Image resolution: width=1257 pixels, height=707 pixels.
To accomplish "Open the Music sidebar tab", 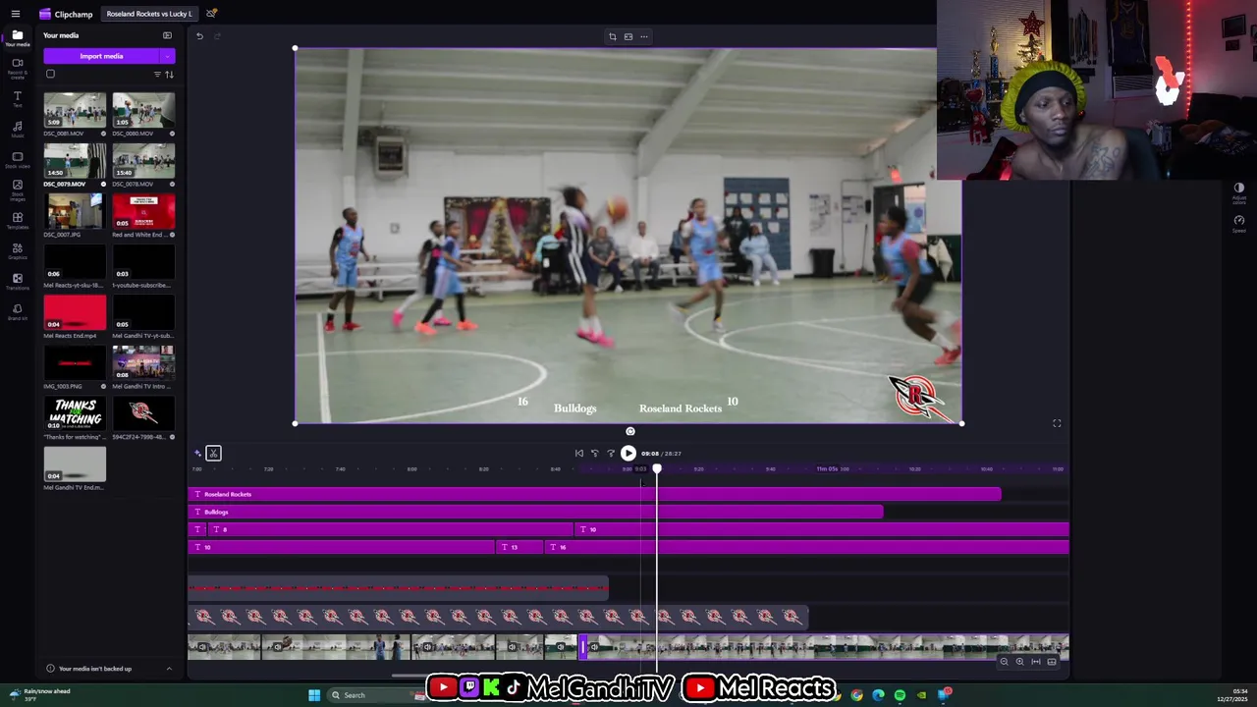I will click(x=17, y=129).
